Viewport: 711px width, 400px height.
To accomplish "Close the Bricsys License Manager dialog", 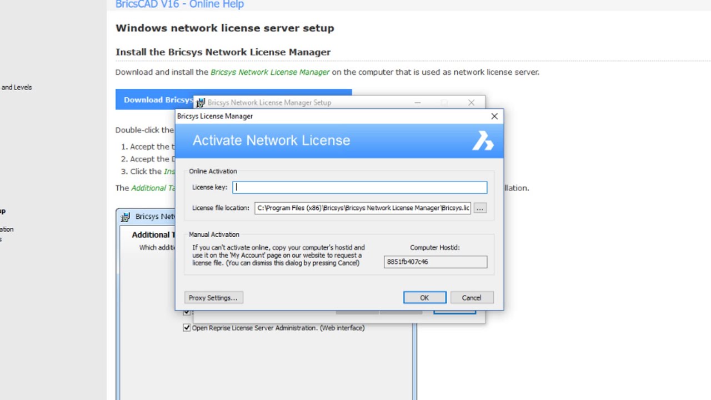I will pos(494,116).
